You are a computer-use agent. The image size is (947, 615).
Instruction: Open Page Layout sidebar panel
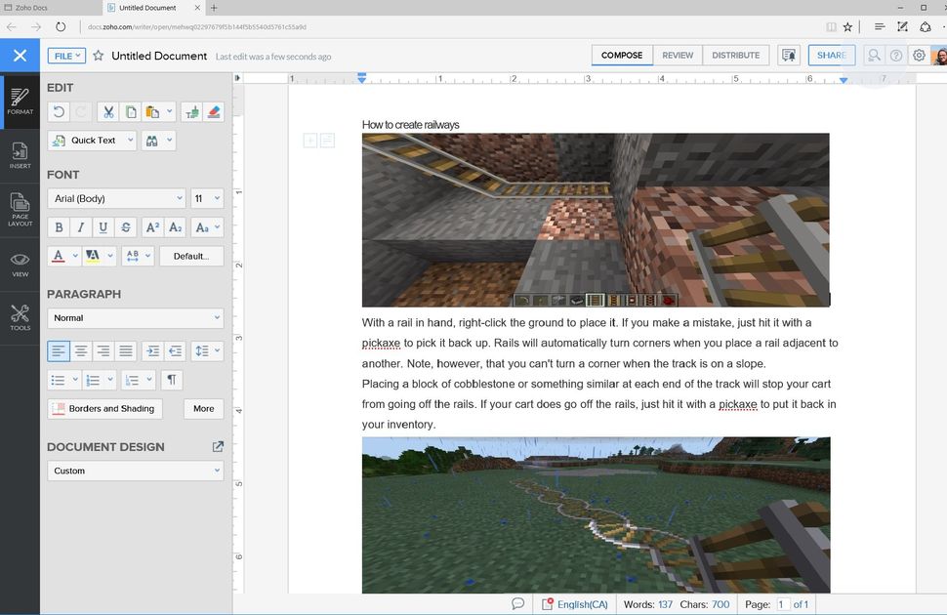pyautogui.click(x=20, y=210)
